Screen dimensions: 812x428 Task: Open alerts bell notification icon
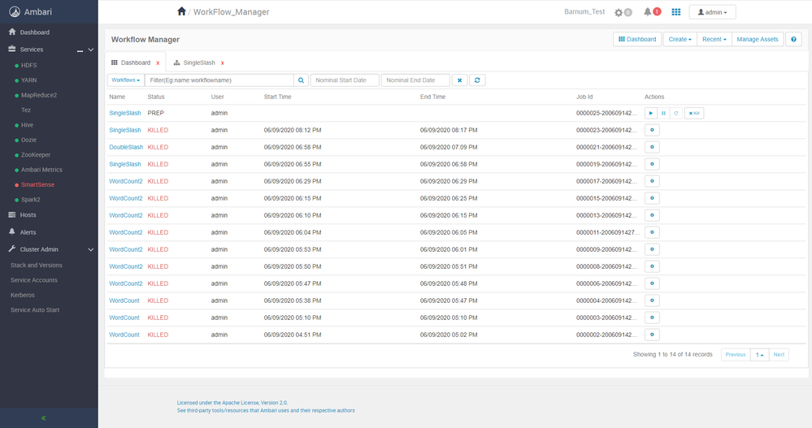click(647, 12)
